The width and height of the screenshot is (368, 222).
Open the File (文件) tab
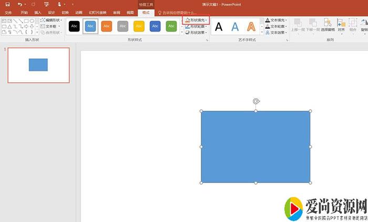[x=8, y=12]
